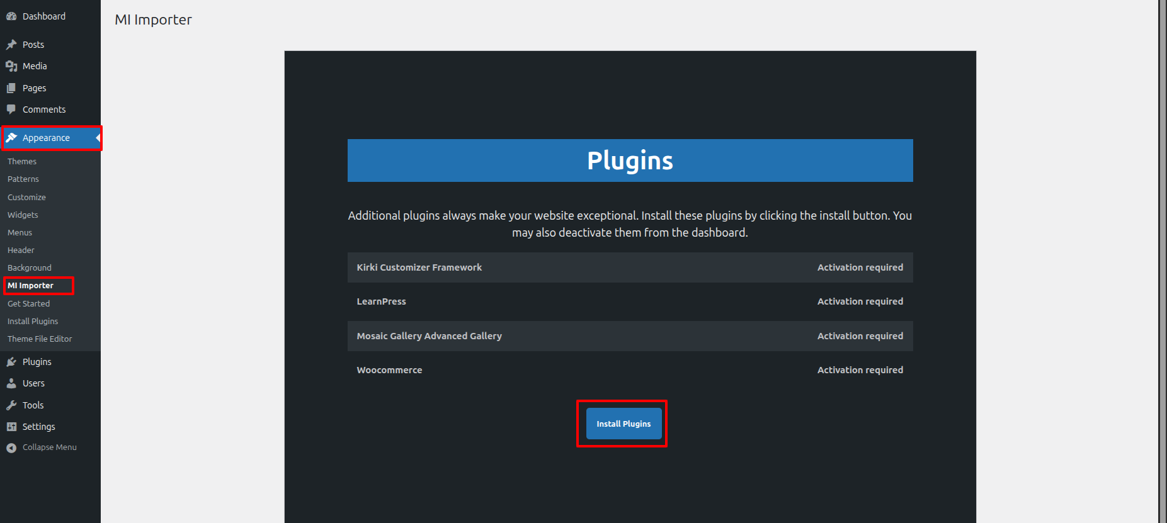Open Get Started link in sidebar

point(28,304)
